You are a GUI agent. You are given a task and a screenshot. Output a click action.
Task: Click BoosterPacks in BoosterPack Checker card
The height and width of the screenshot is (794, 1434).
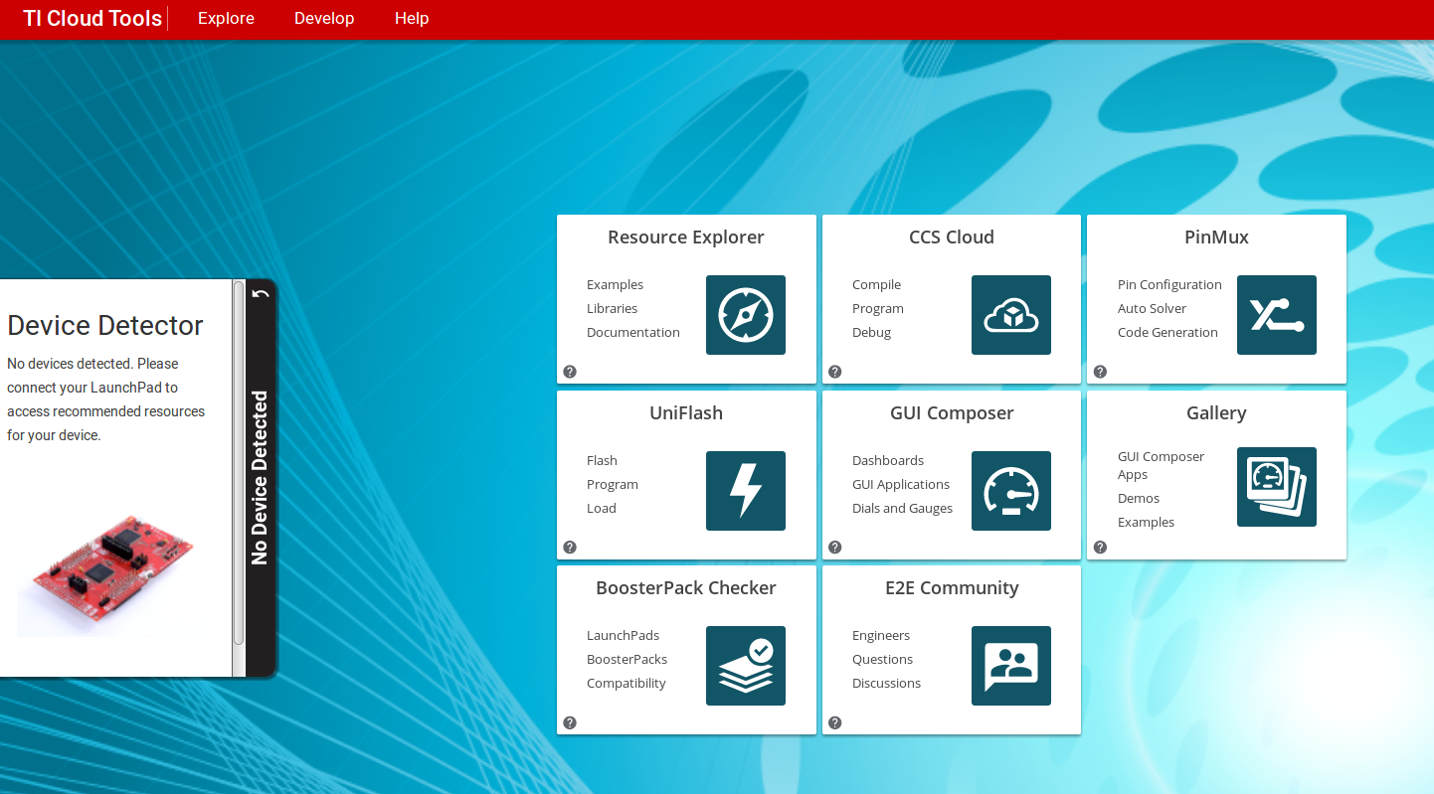(x=627, y=660)
